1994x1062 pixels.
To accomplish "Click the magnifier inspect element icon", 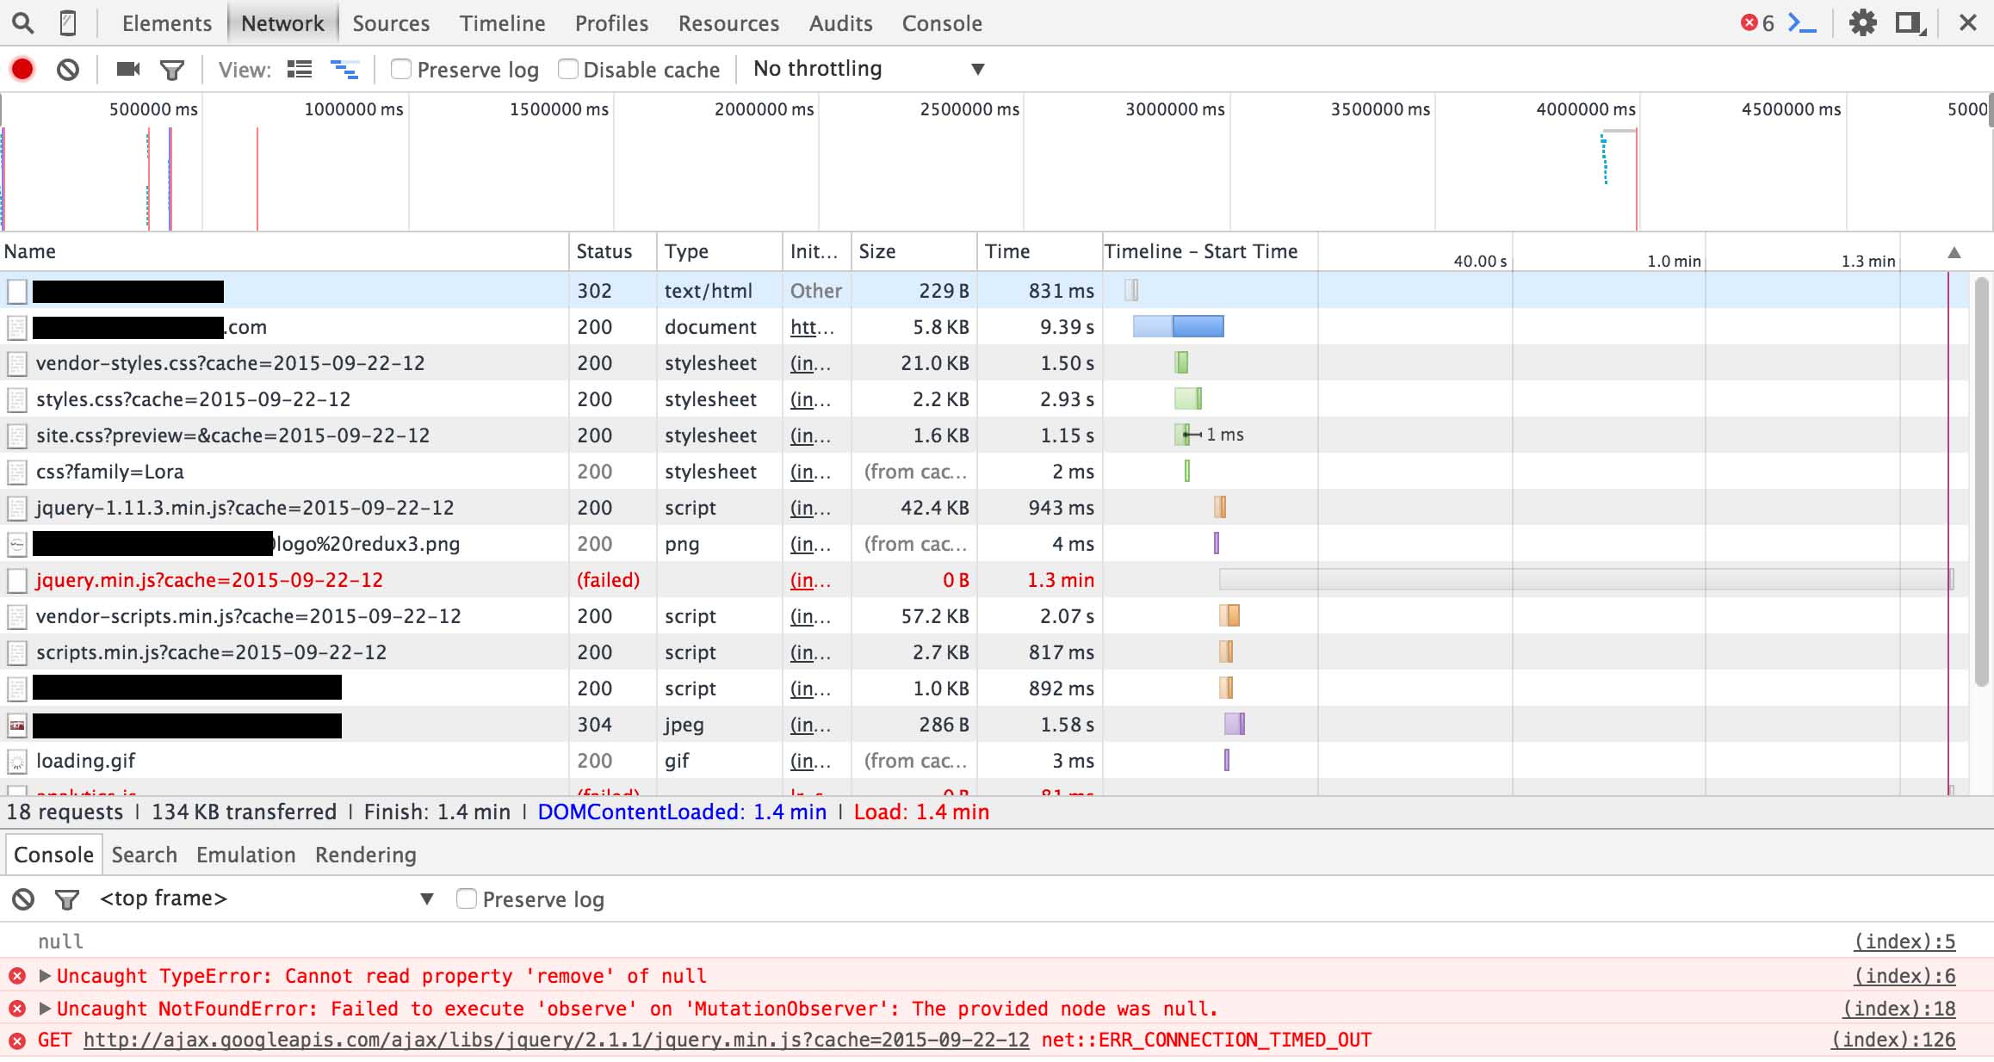I will point(23,23).
